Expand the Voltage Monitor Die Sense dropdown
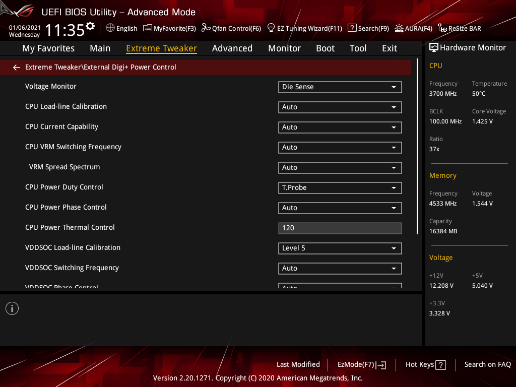516x387 pixels. pos(340,87)
